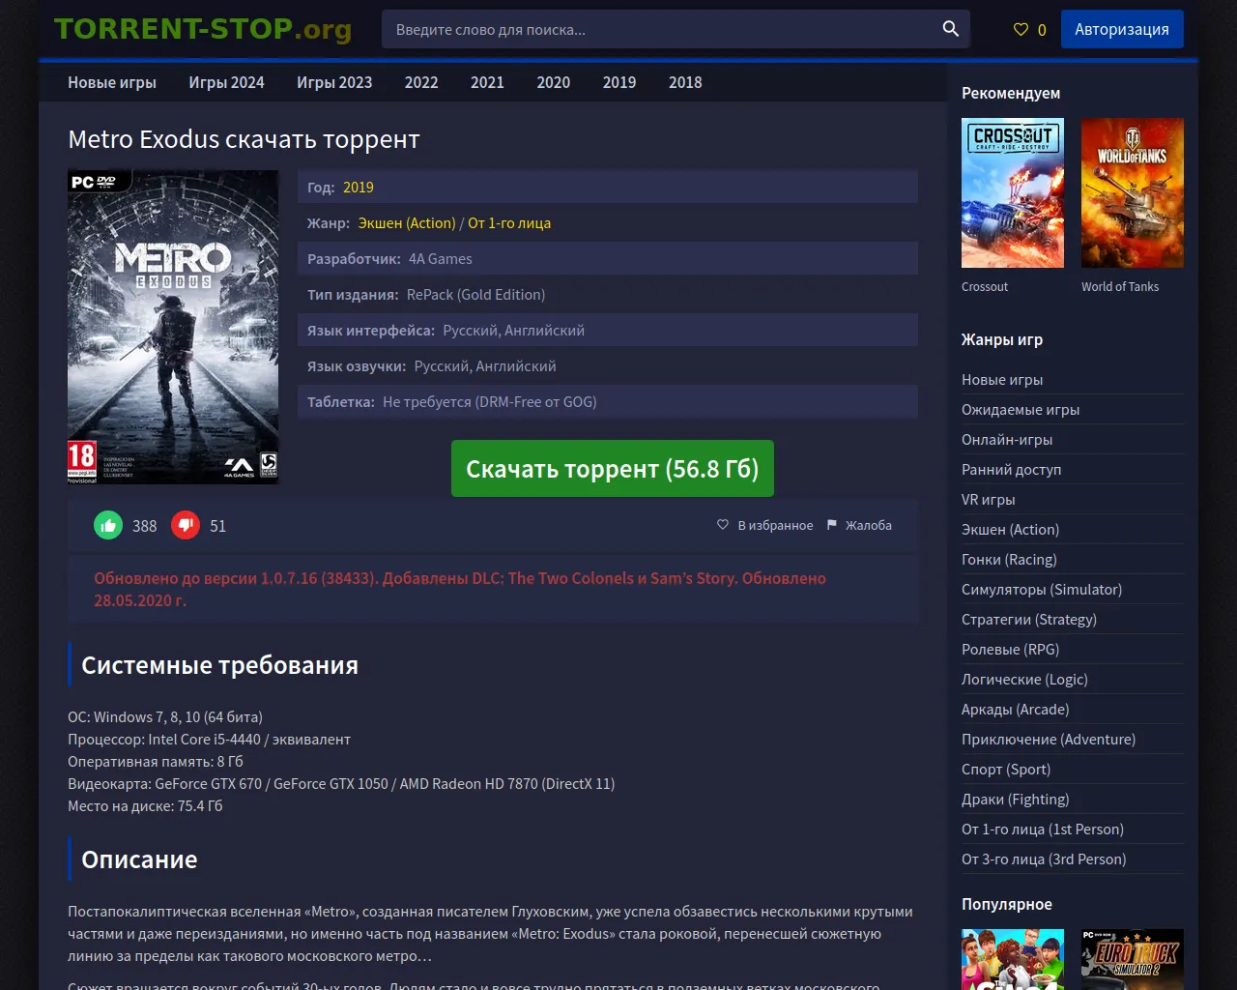Open the Игры 2024 menu item

coord(226,82)
